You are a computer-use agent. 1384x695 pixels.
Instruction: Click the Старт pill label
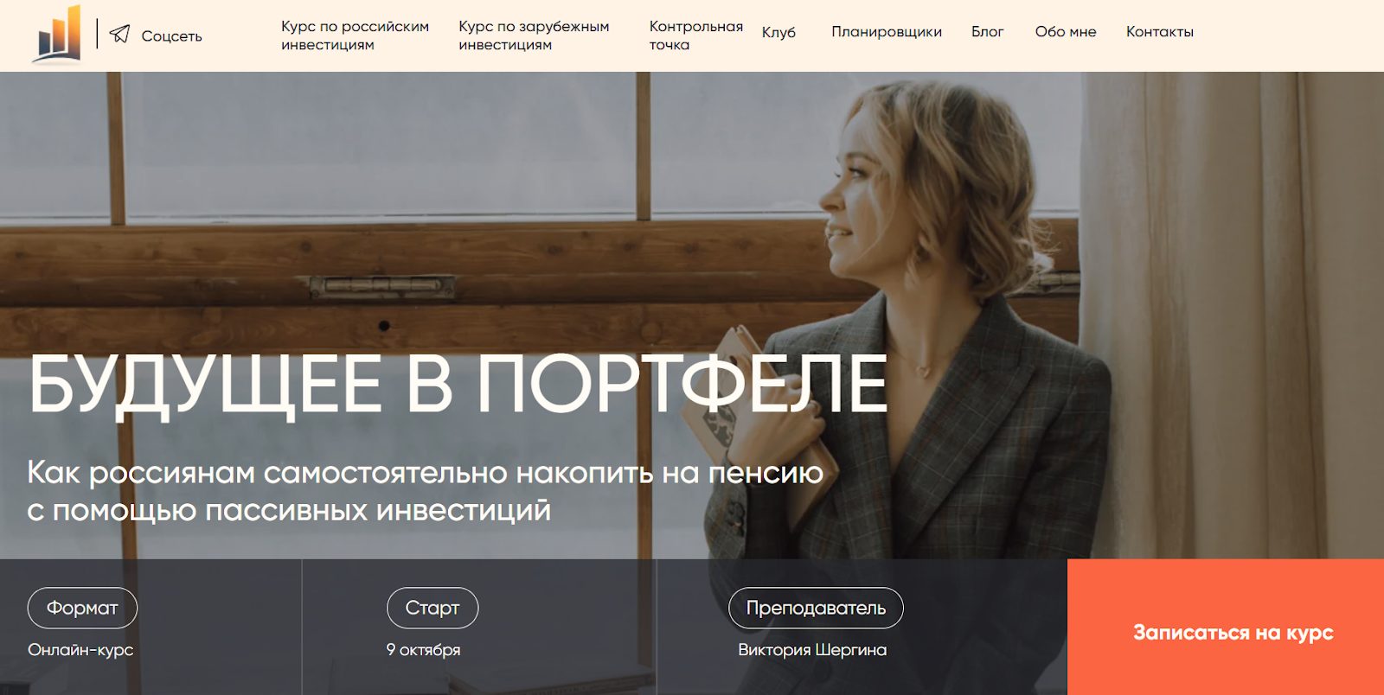(432, 608)
